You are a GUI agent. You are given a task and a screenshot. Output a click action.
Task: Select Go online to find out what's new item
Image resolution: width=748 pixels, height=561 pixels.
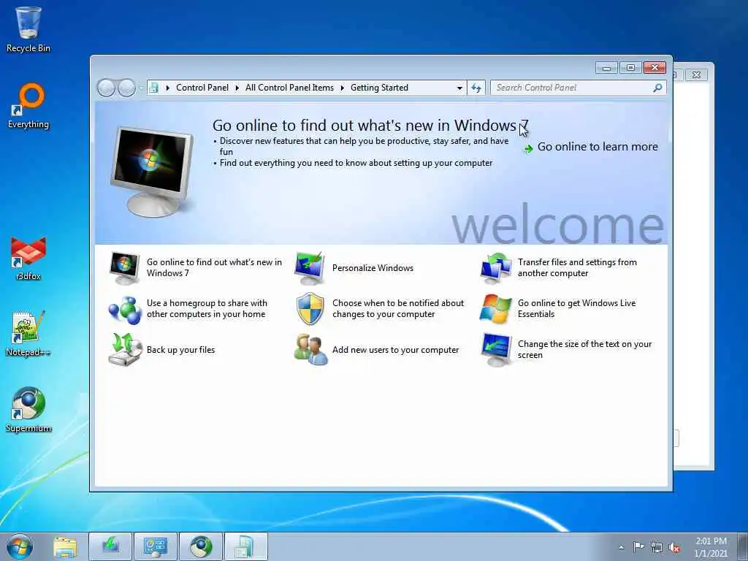pos(214,267)
